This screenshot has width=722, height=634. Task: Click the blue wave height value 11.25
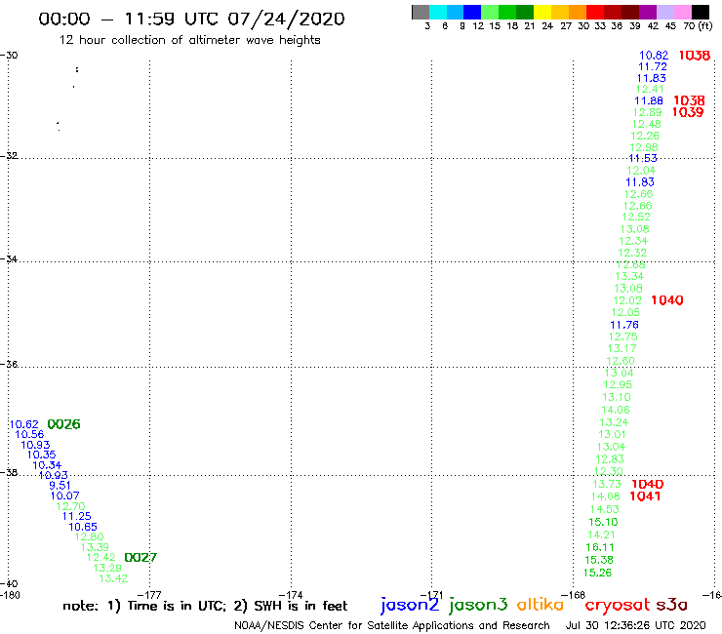pyautogui.click(x=76, y=517)
